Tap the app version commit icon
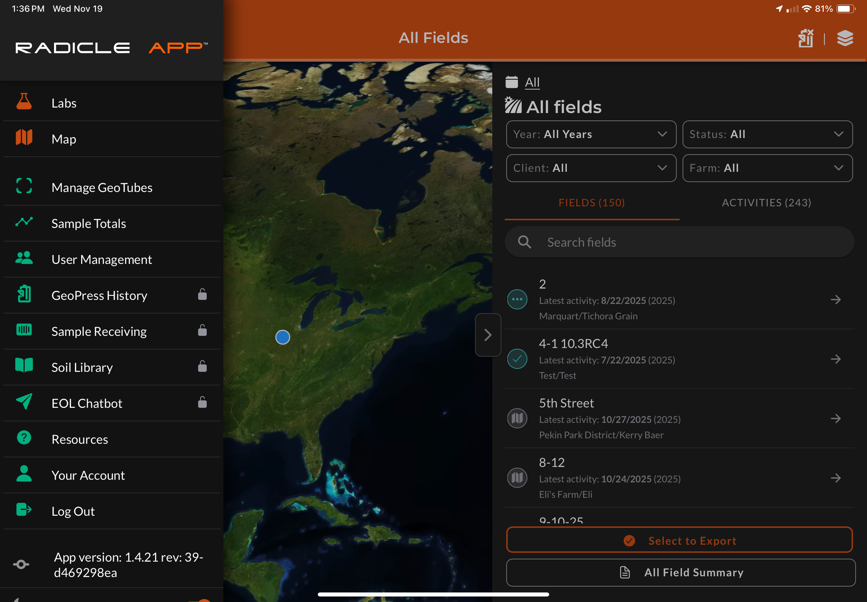The image size is (867, 602). (x=21, y=565)
